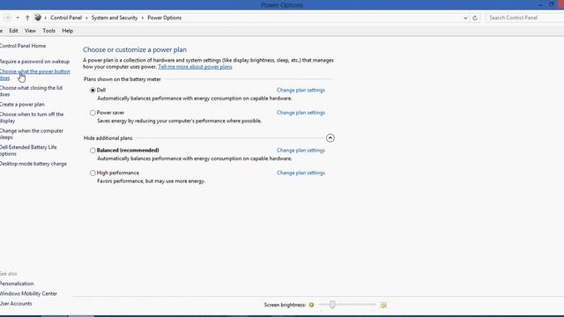Change plan settings for Power saver
The height and width of the screenshot is (317, 564).
[301, 113]
